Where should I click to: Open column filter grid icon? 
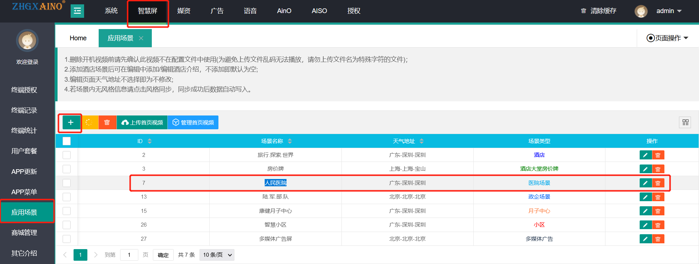[685, 122]
